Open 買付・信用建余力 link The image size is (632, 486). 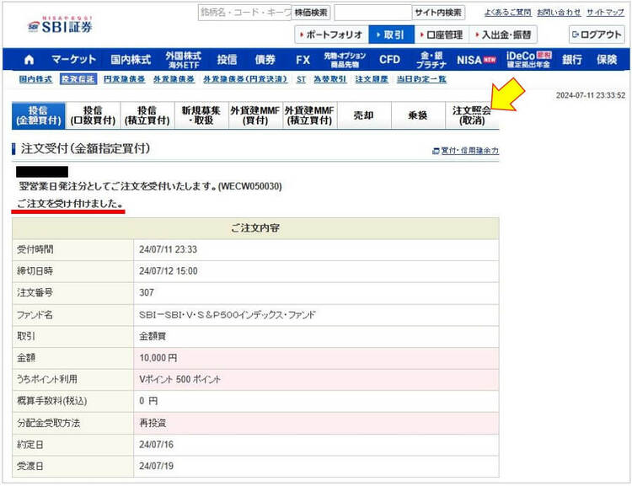click(x=465, y=151)
